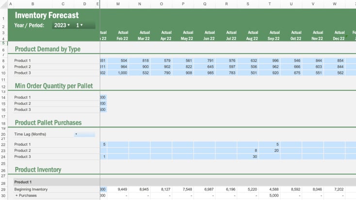This screenshot has width=356, height=200.
Task: Click the Actual Jun 22 column heading
Action: pyautogui.click(x=205, y=35)
